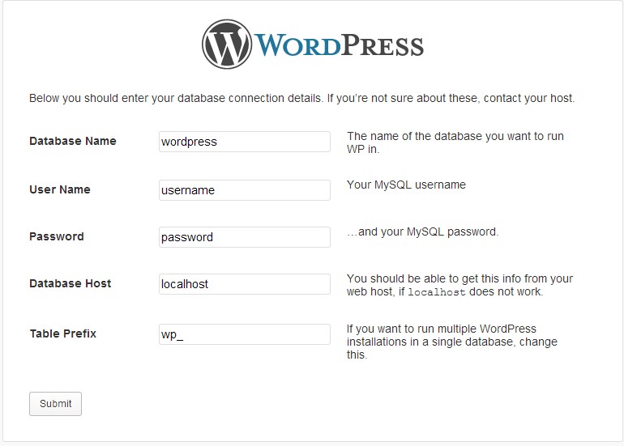Click the 'get this info from your' hint line
This screenshot has width=624, height=446.
pyautogui.click(x=459, y=278)
